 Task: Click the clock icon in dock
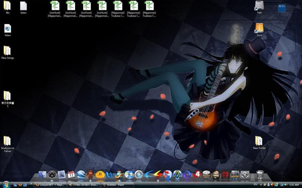52,174
